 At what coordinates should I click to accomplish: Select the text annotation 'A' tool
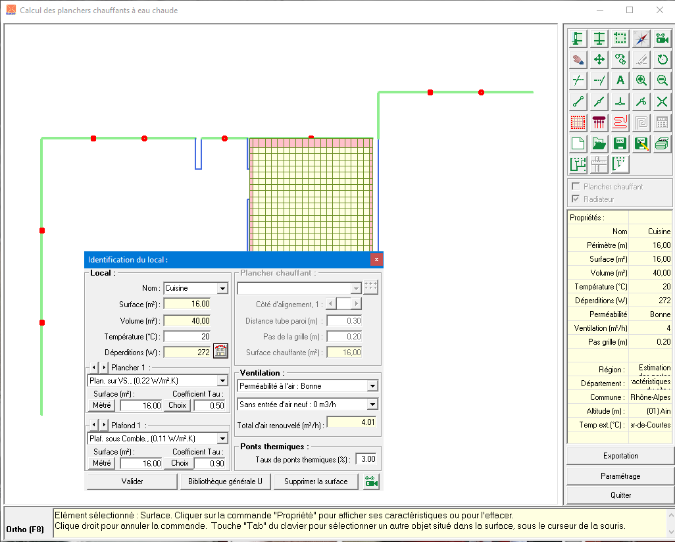click(620, 80)
